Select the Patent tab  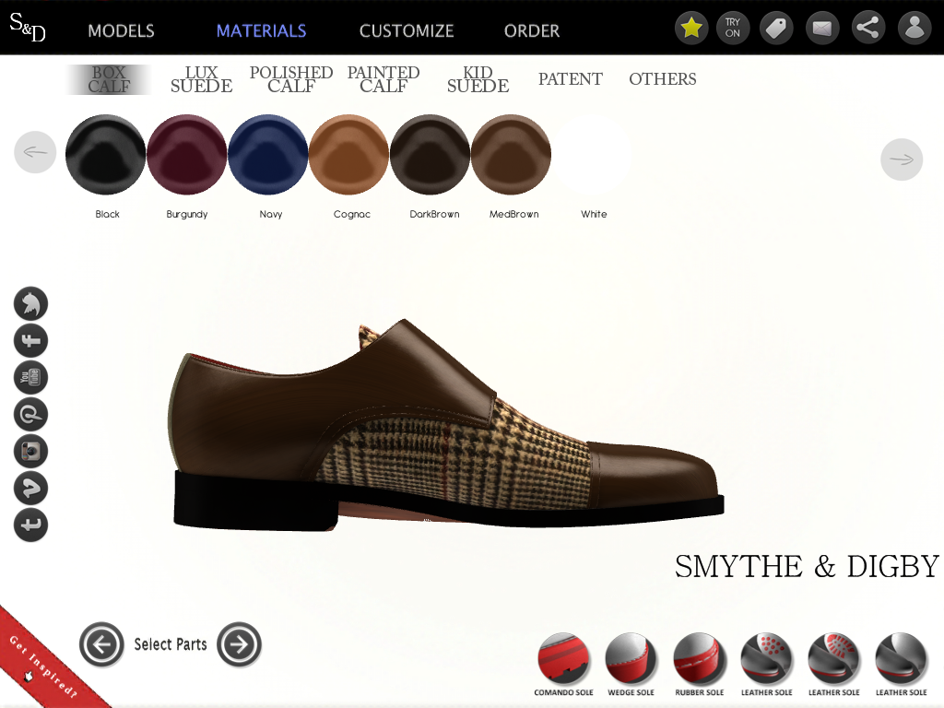[570, 79]
